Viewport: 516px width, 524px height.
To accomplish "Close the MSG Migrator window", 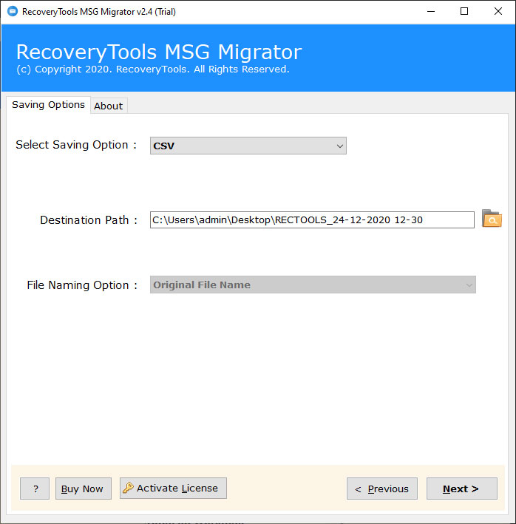I will tap(498, 11).
